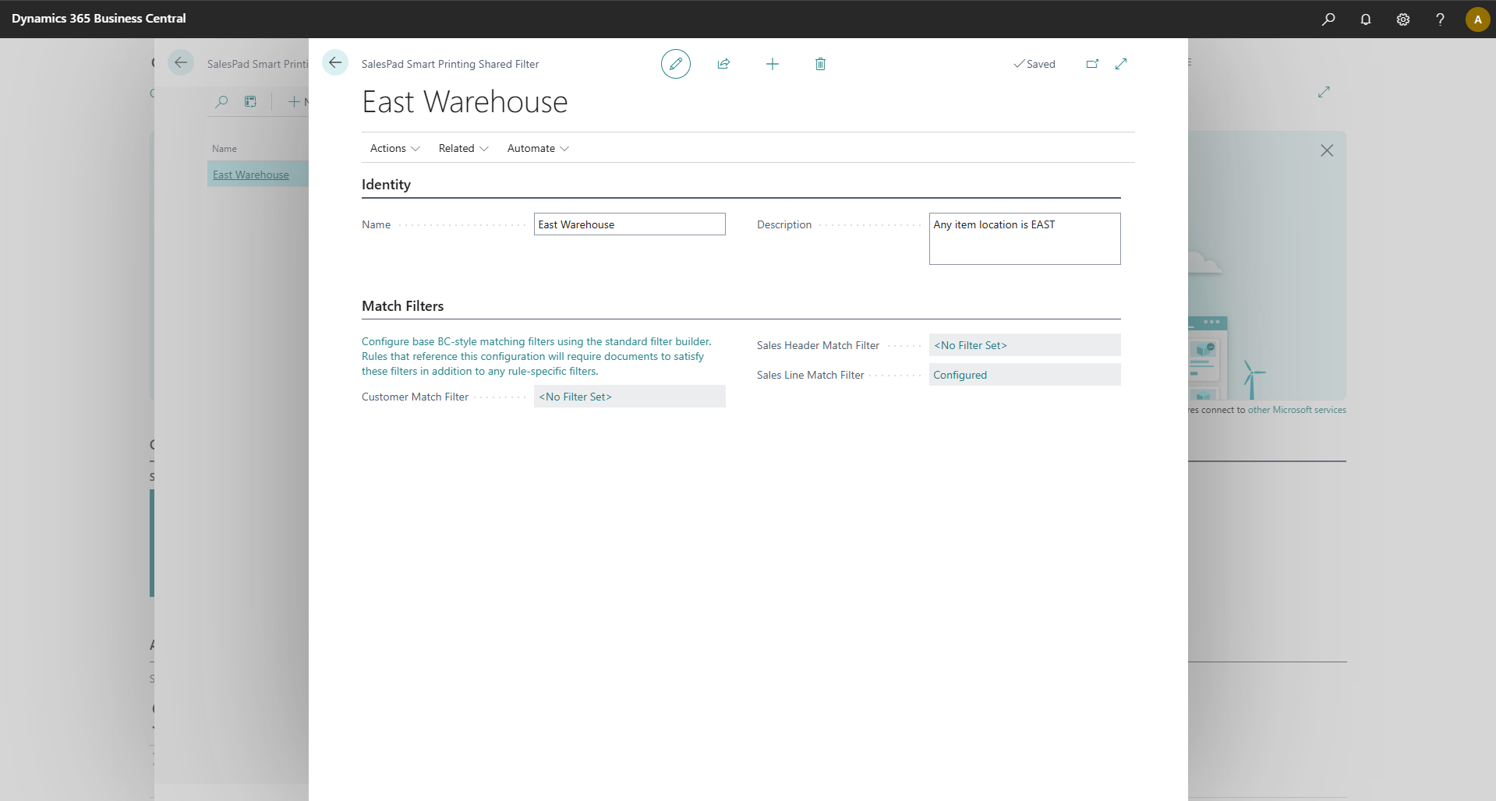This screenshot has height=801, width=1496.
Task: Open the Automate menu
Action: click(x=538, y=148)
